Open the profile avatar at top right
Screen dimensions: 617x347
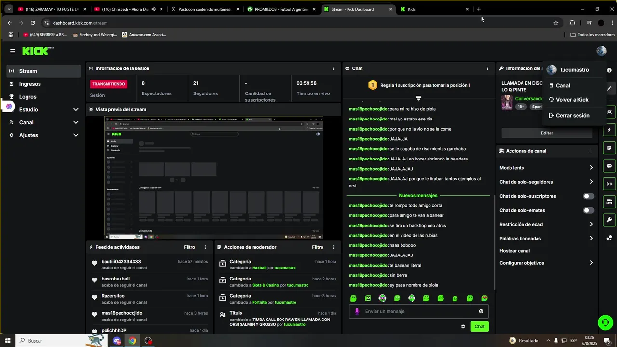coord(601,51)
